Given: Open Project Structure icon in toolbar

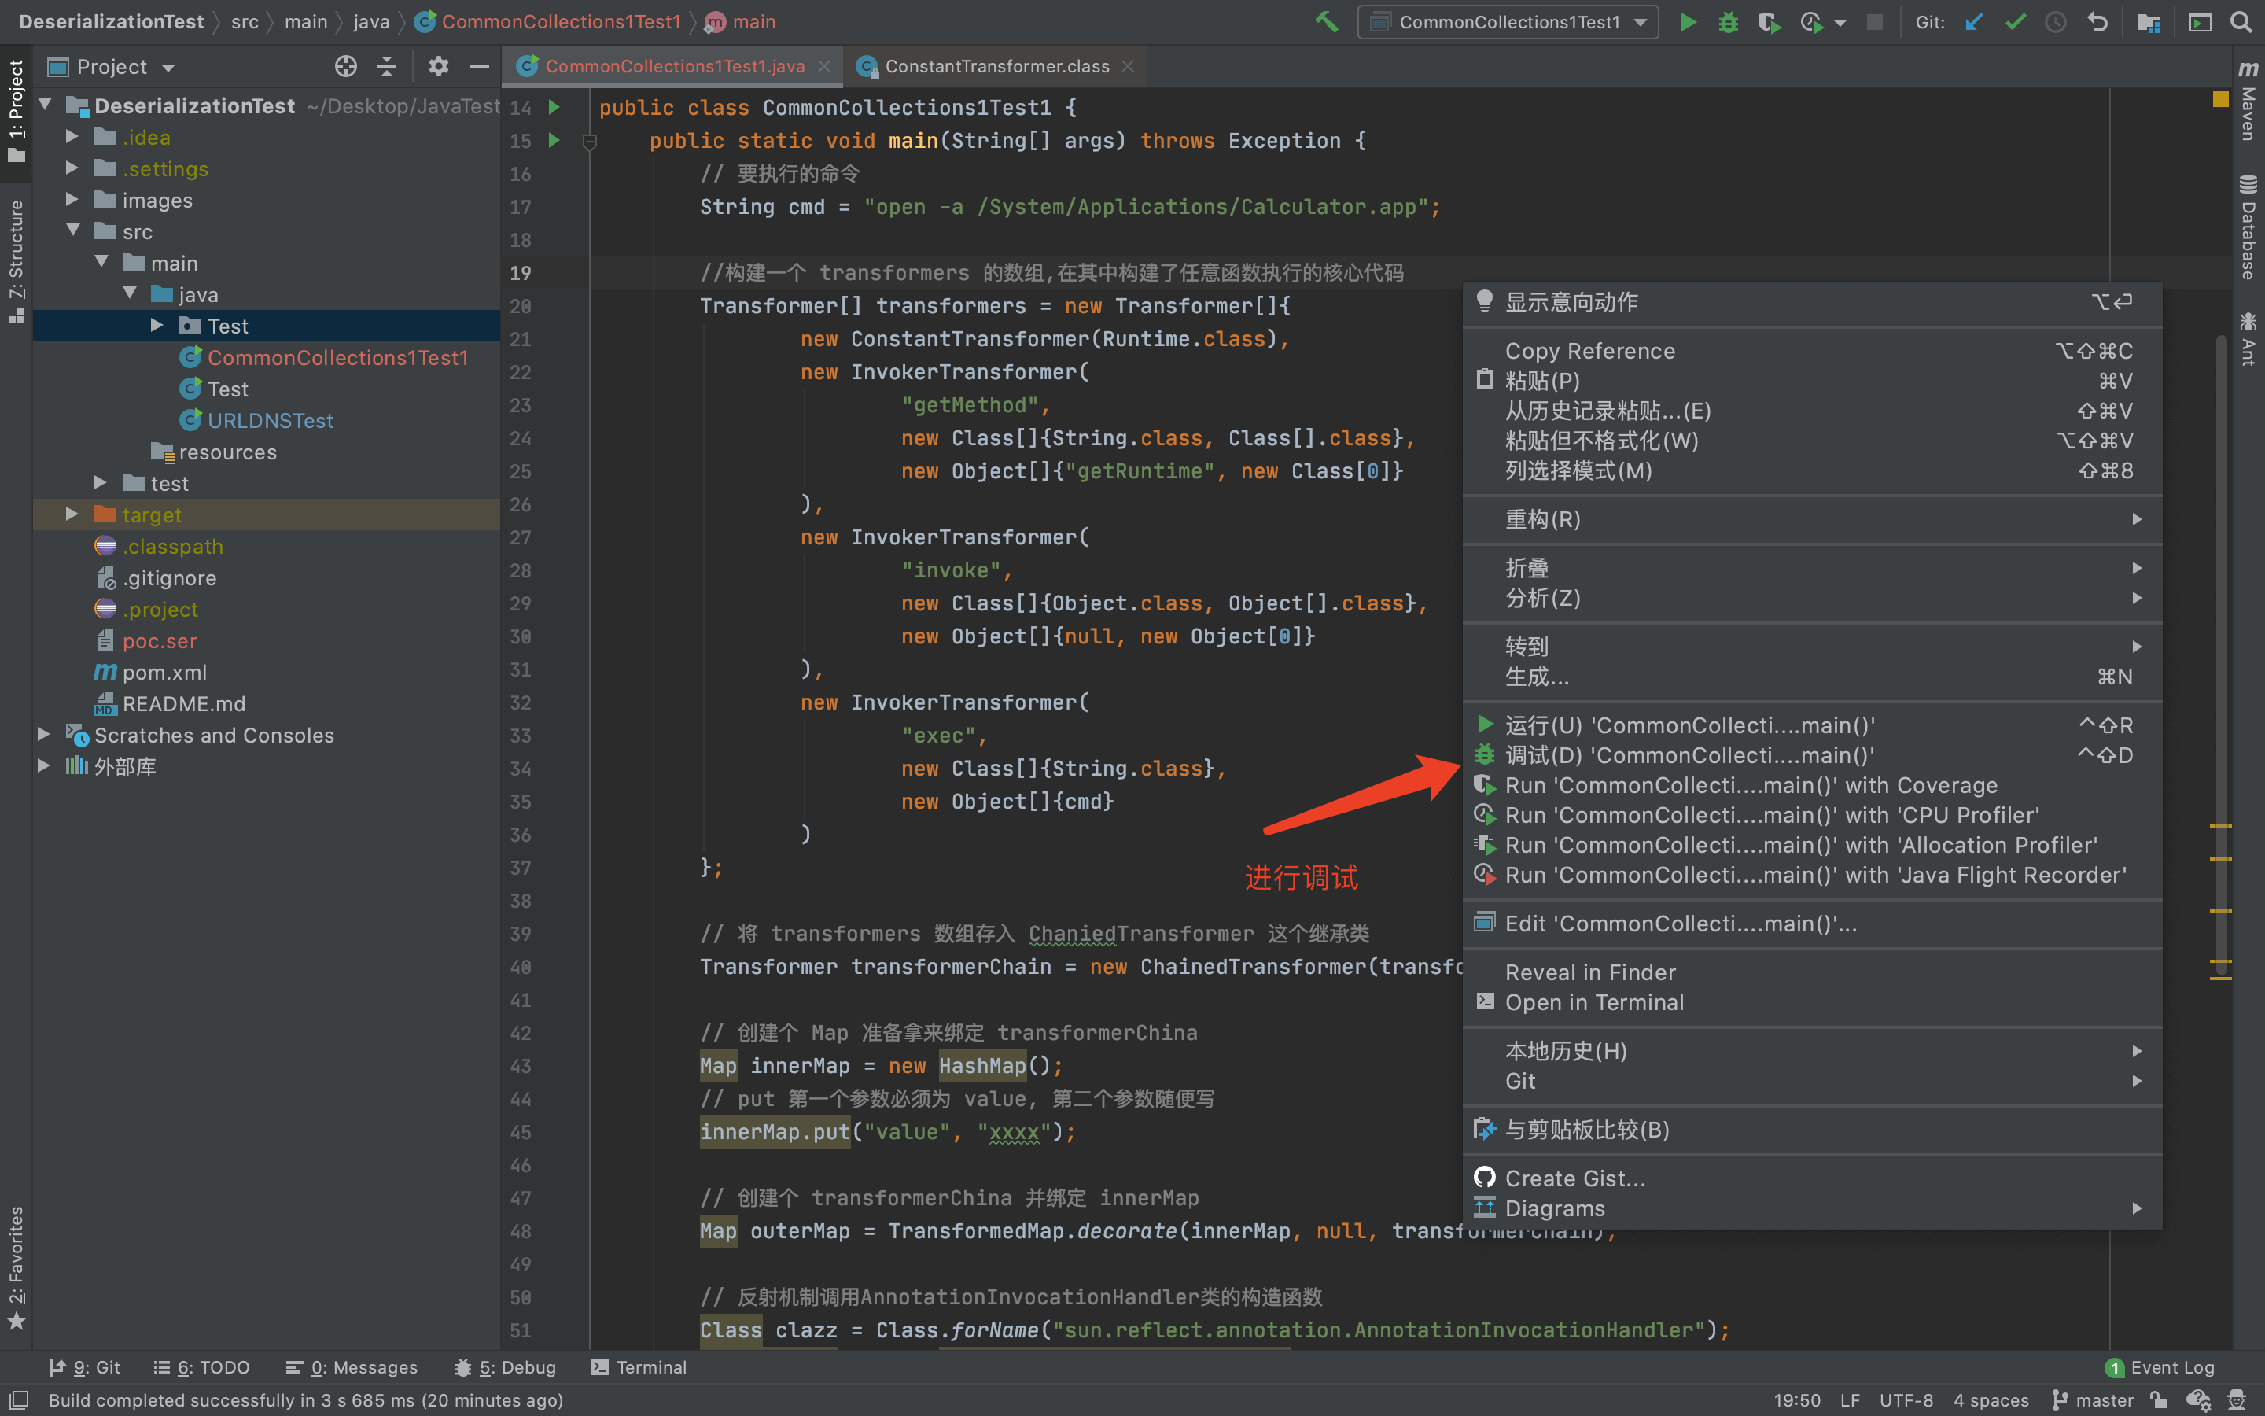Looking at the screenshot, I should click(x=2148, y=21).
